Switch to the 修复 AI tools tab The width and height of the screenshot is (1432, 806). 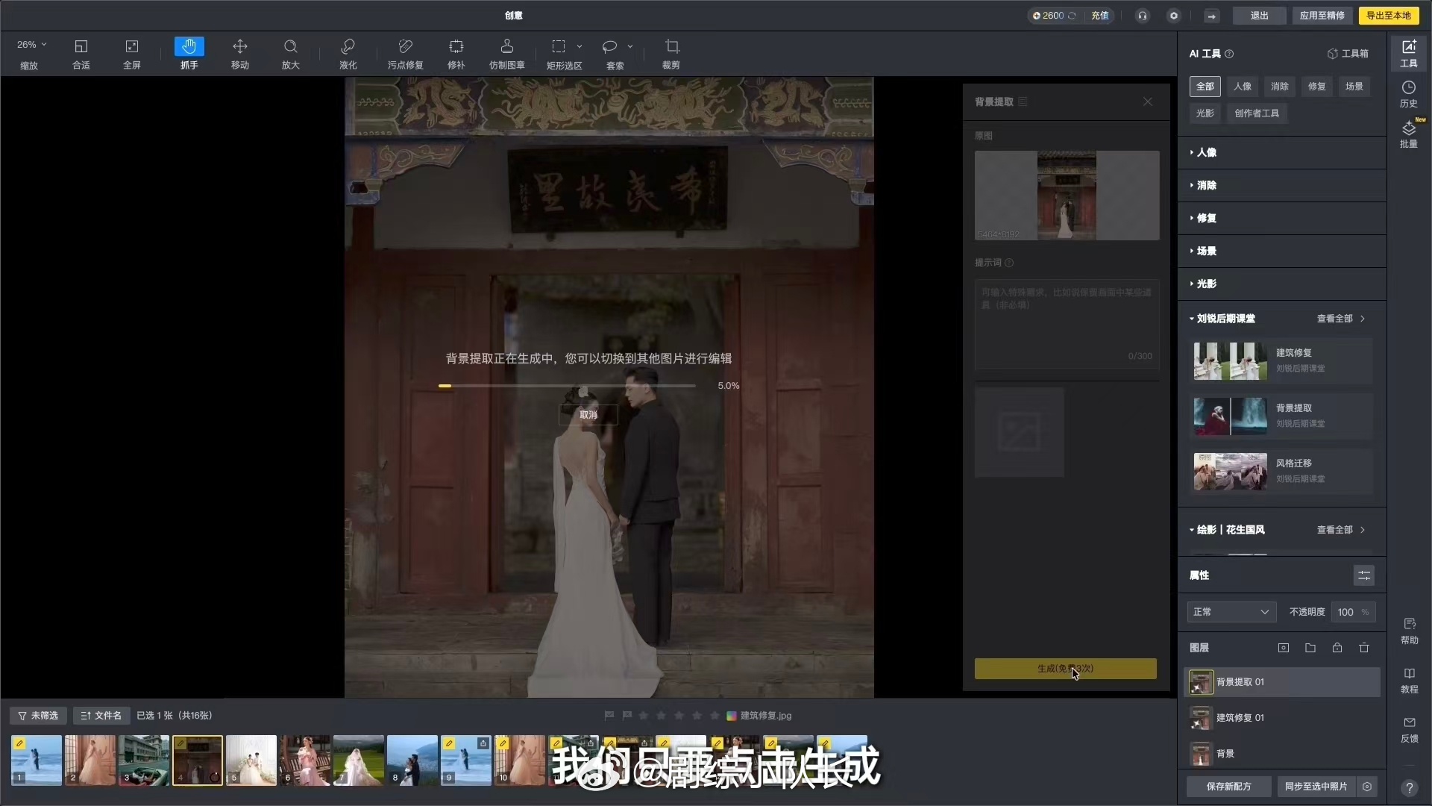tap(1316, 87)
